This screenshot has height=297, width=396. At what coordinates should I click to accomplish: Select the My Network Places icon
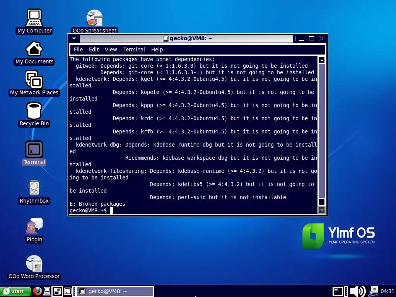pyautogui.click(x=34, y=84)
